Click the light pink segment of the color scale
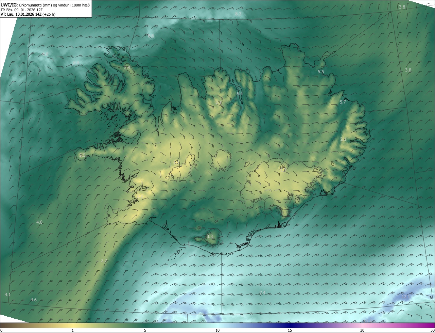Screen dimensions: 435x333 point(362,326)
